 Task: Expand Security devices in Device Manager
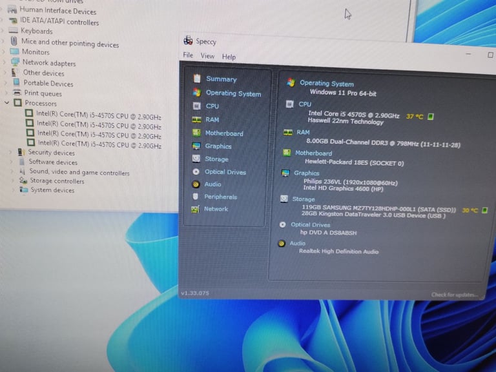coord(11,152)
